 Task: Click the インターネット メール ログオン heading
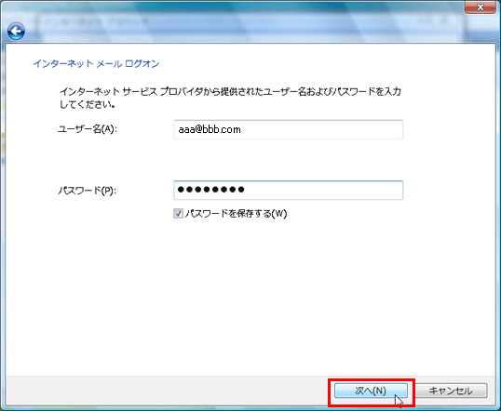point(96,64)
